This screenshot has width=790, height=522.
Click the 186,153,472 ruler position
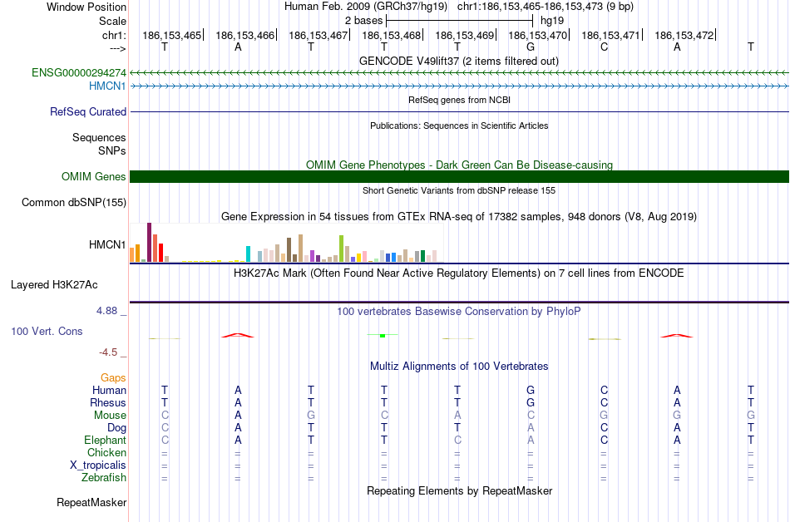coord(684,35)
